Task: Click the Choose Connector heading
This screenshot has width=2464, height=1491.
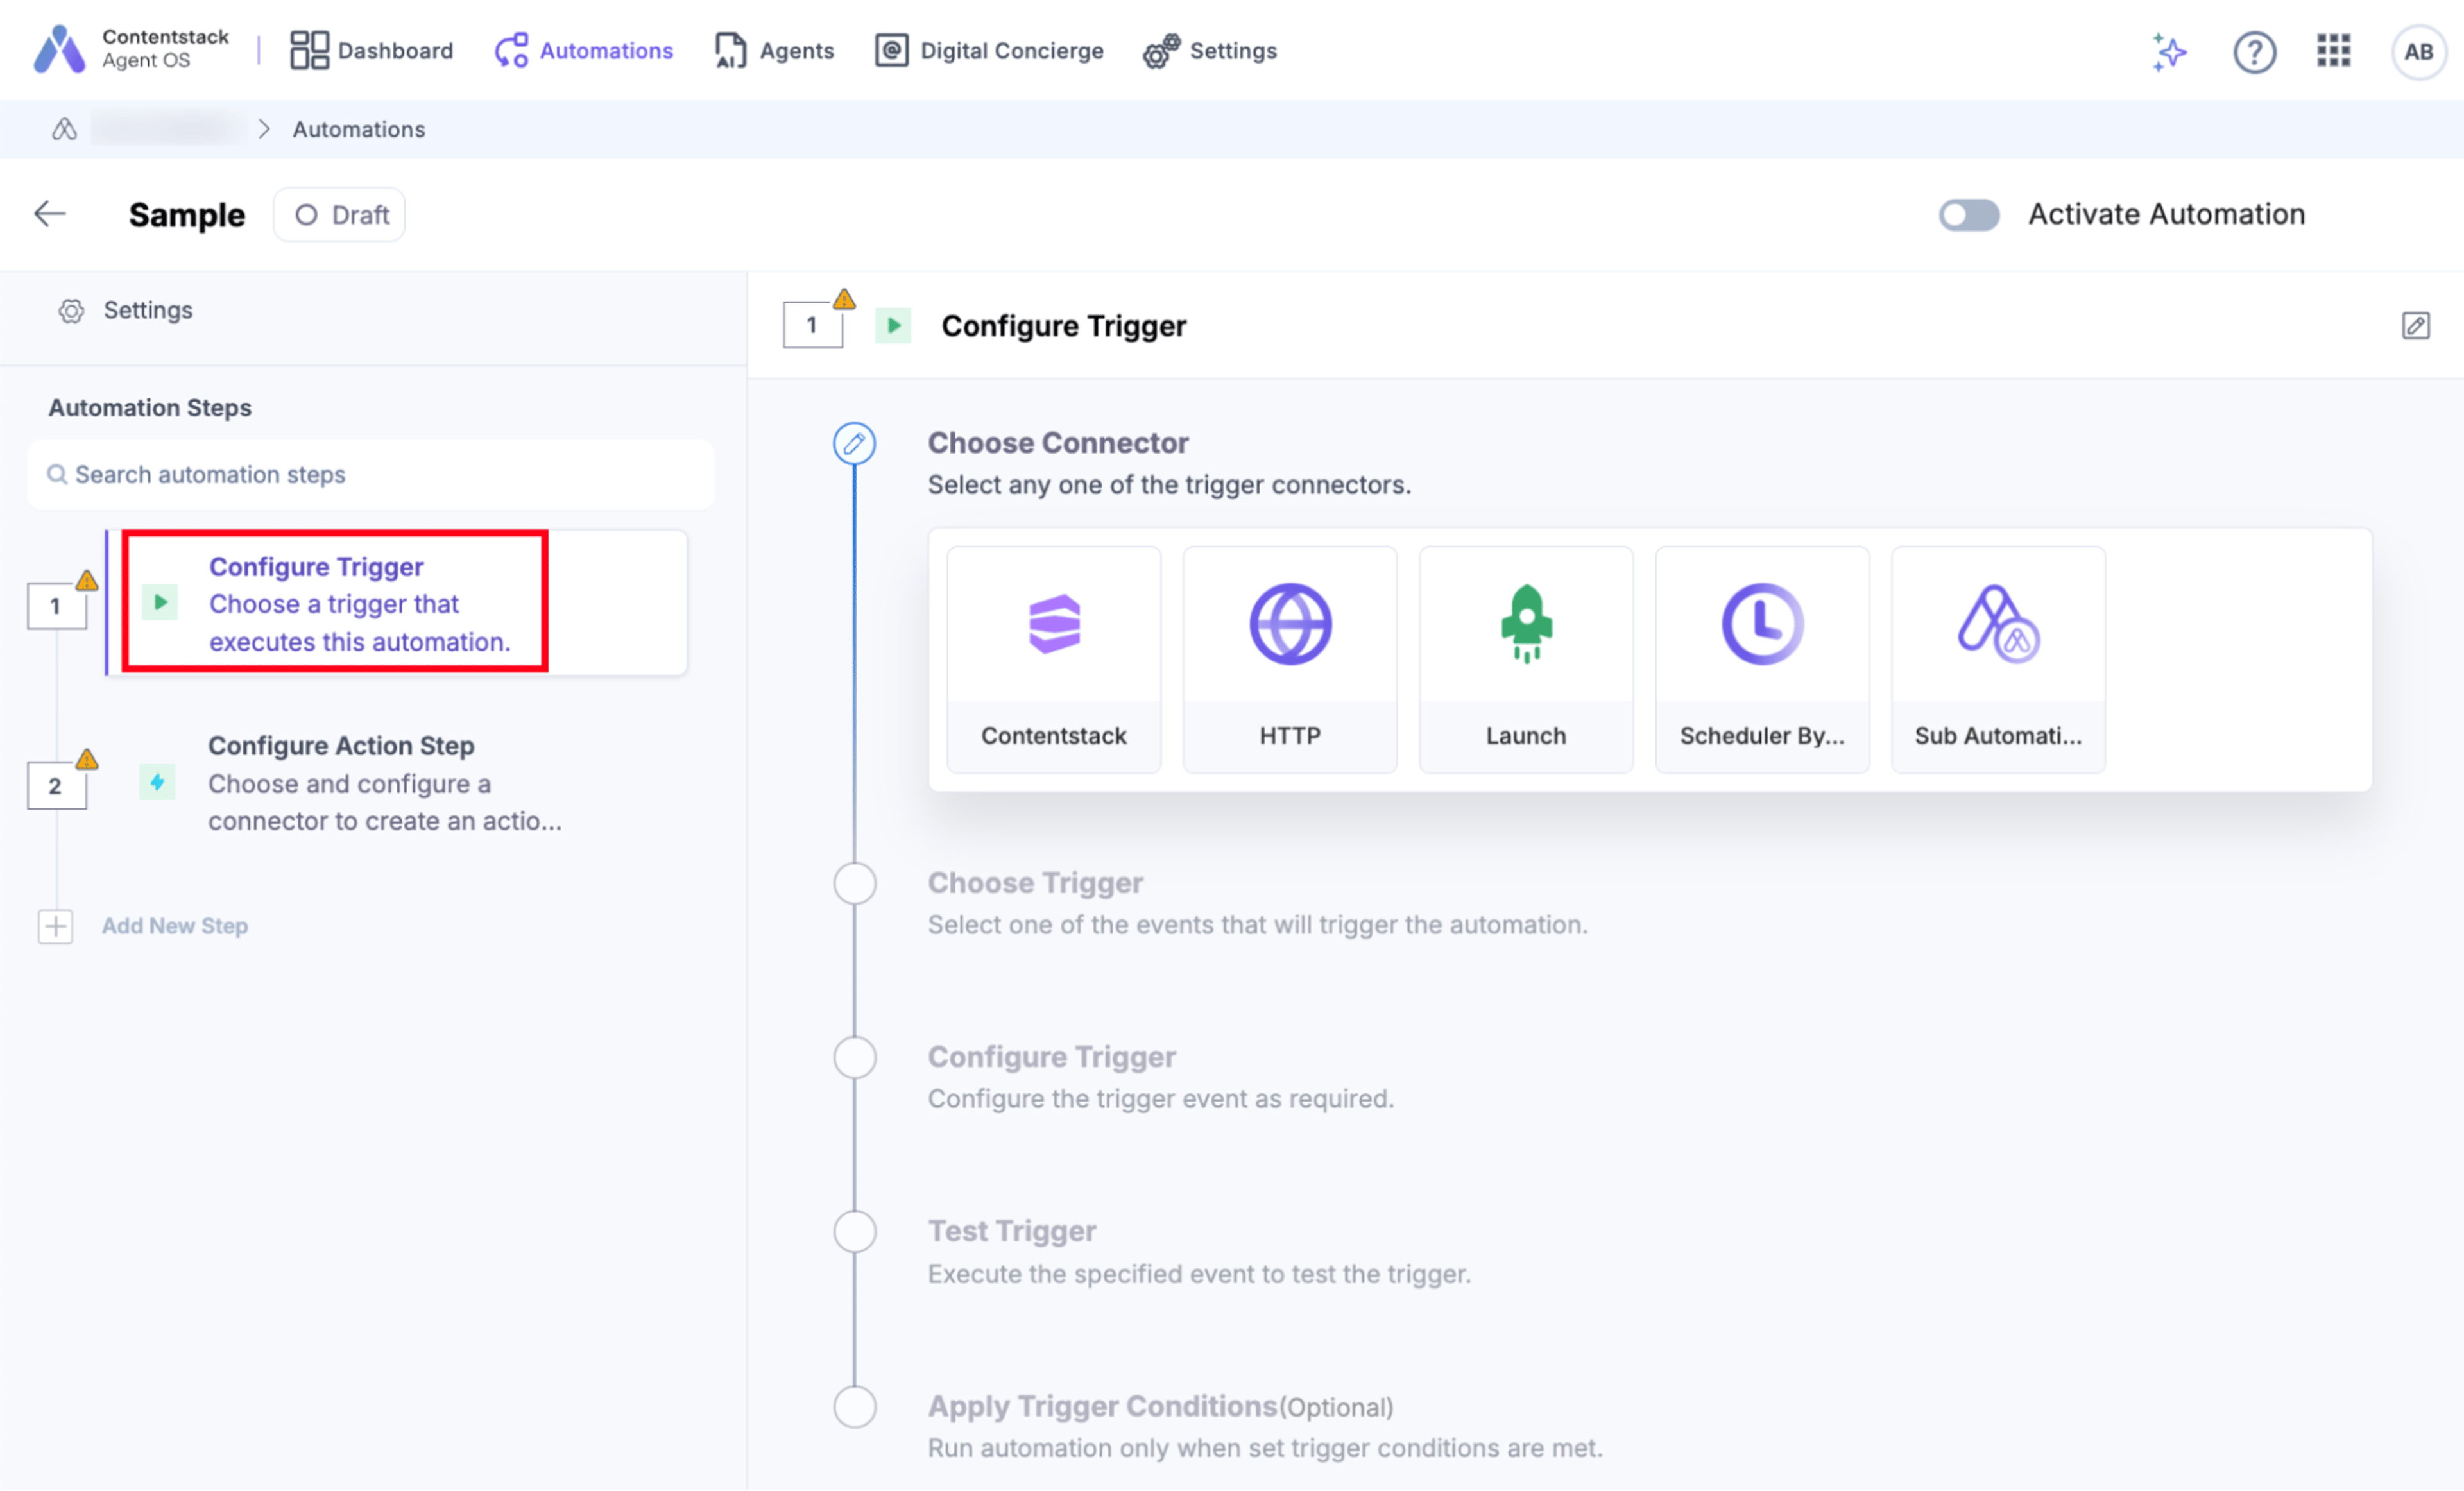Action: coord(1058,443)
